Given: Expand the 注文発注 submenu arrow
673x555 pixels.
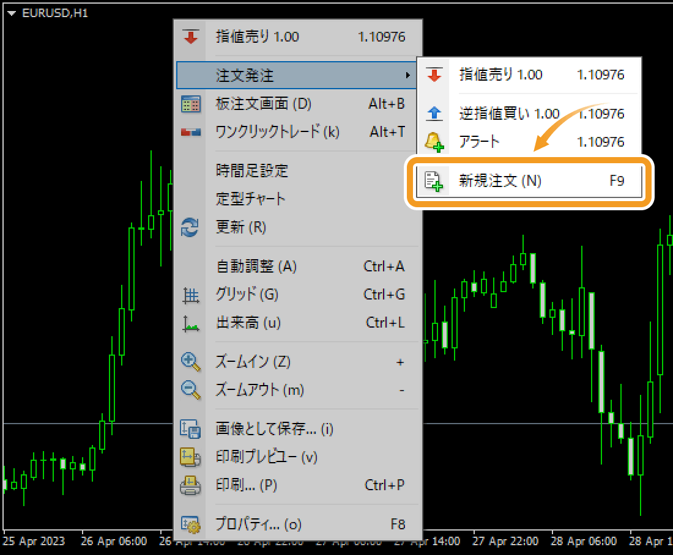Looking at the screenshot, I should click(407, 75).
